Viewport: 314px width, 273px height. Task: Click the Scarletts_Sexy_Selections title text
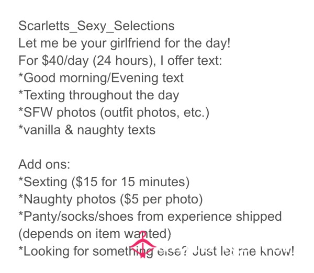96,26
